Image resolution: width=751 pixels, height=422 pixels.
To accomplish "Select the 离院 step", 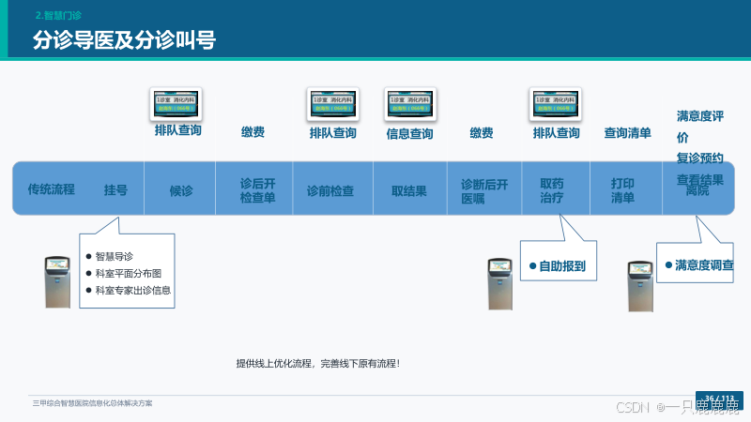I will point(697,191).
